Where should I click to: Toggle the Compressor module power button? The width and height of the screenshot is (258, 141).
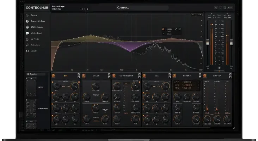pos(114,75)
